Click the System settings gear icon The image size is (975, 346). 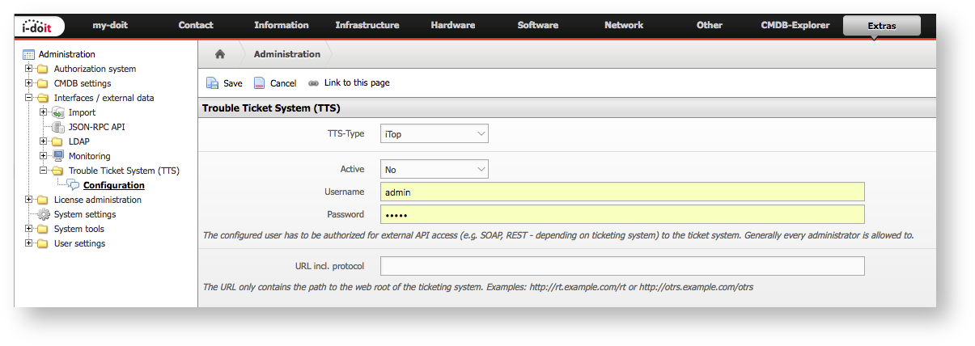(x=44, y=214)
